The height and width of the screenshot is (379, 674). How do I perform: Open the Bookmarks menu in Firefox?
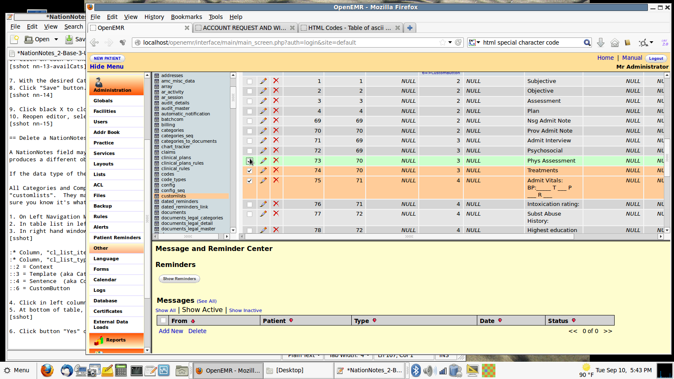pos(187,17)
